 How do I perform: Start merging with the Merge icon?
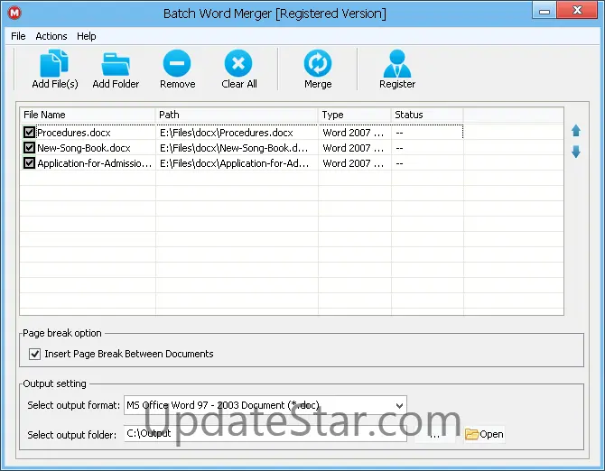(x=318, y=63)
